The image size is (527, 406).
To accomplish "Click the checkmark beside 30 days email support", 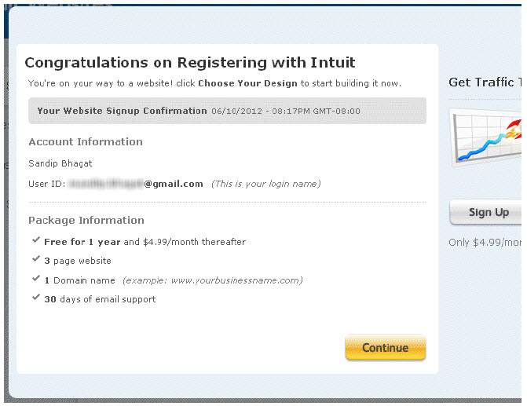I will tap(36, 298).
